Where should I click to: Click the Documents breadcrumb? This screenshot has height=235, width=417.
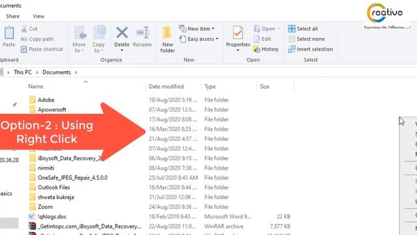tap(57, 72)
